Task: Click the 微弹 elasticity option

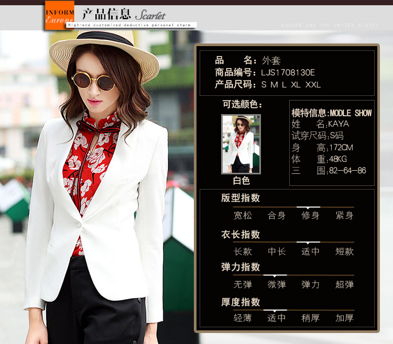Action: click(277, 284)
